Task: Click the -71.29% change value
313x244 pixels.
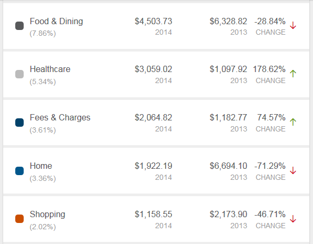Action: [x=270, y=166]
